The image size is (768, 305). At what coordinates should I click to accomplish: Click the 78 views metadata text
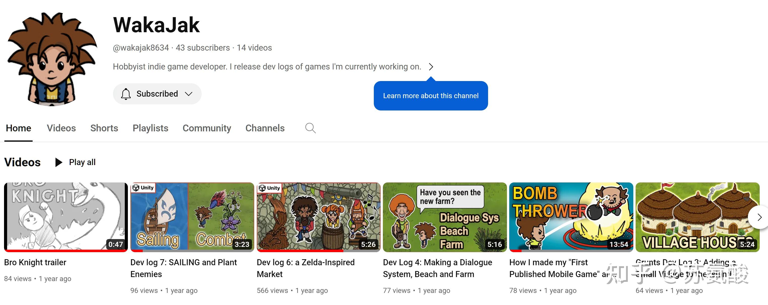(x=523, y=290)
